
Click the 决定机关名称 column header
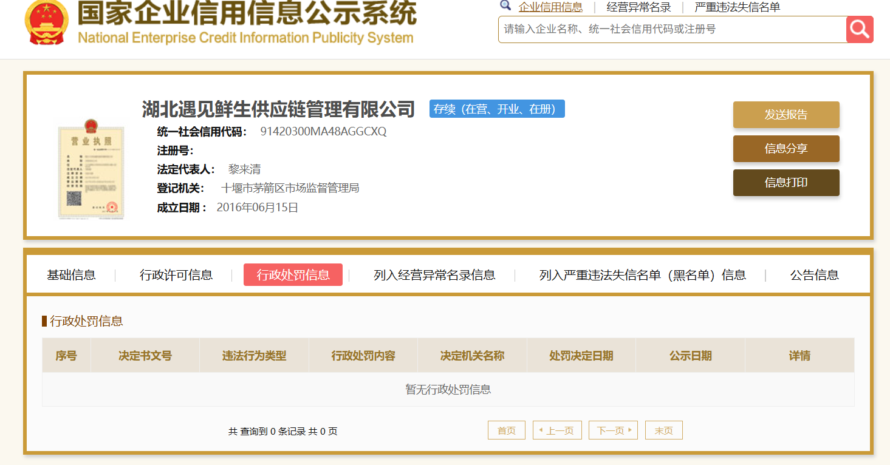pyautogui.click(x=472, y=356)
